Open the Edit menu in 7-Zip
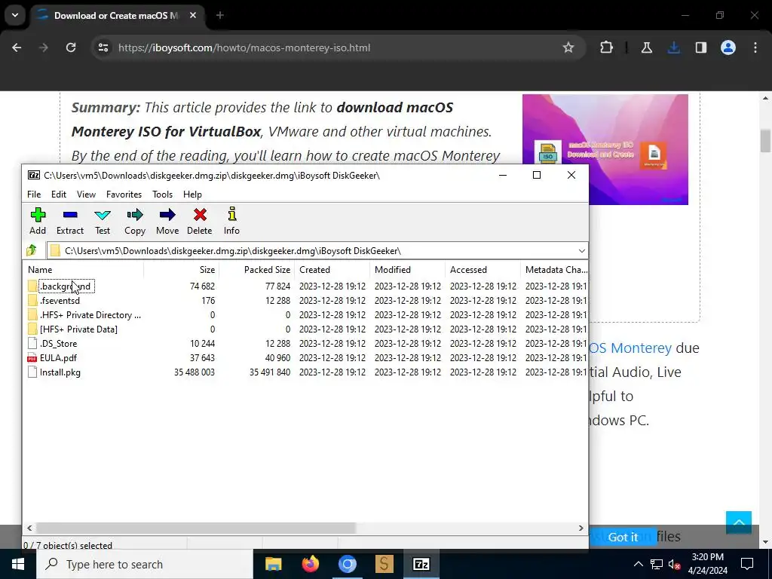Viewport: 772px width, 579px height. tap(59, 195)
